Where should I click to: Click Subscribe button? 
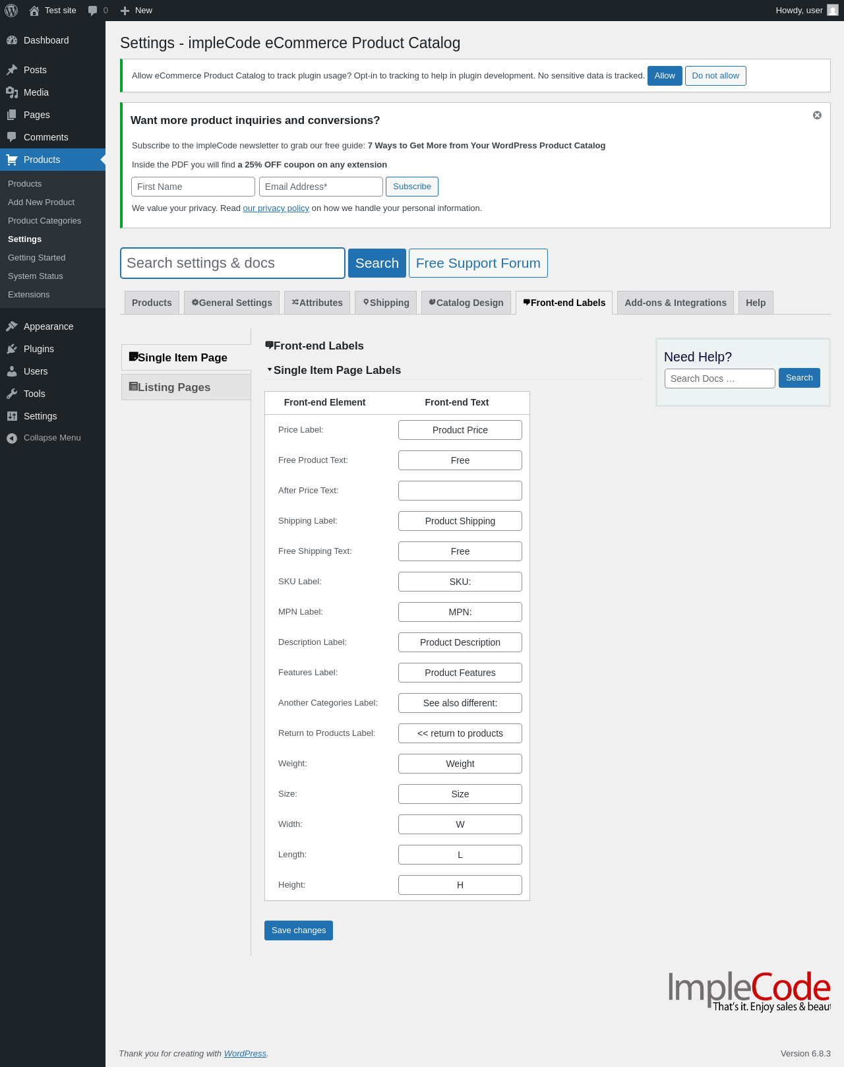[412, 187]
